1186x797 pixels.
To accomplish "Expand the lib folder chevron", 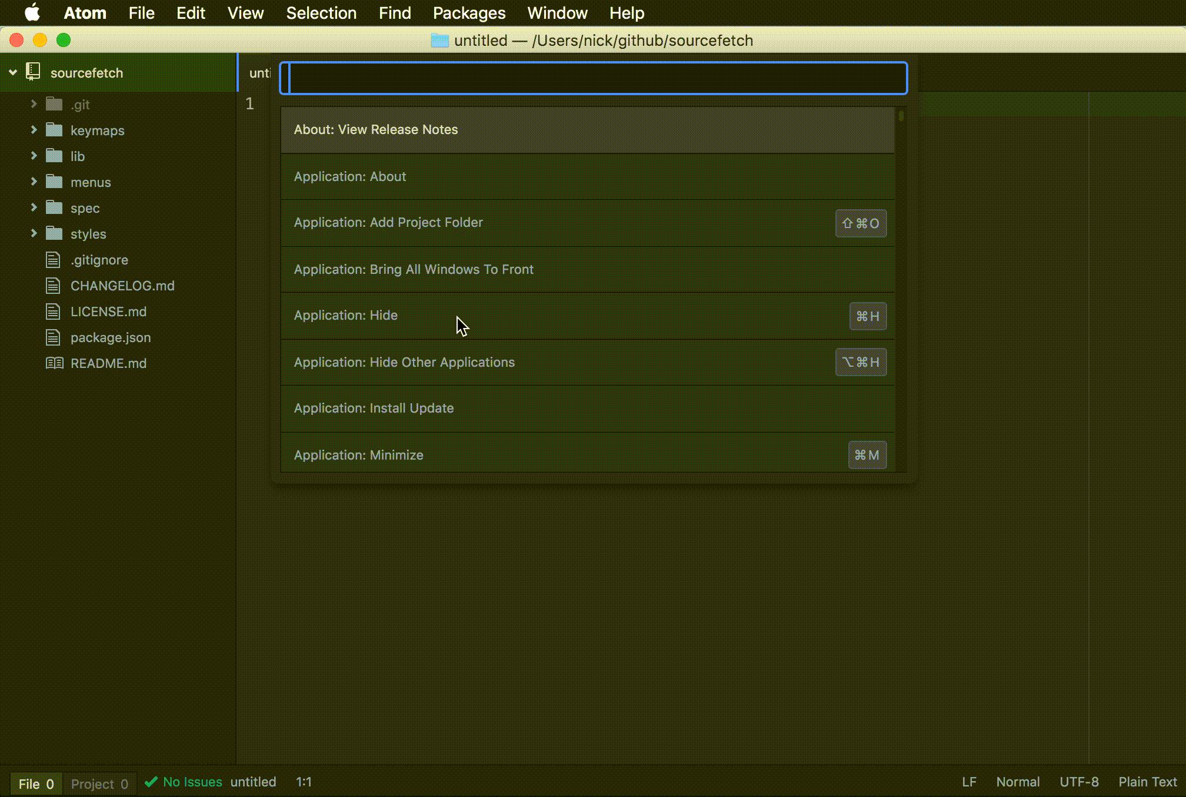I will (34, 156).
